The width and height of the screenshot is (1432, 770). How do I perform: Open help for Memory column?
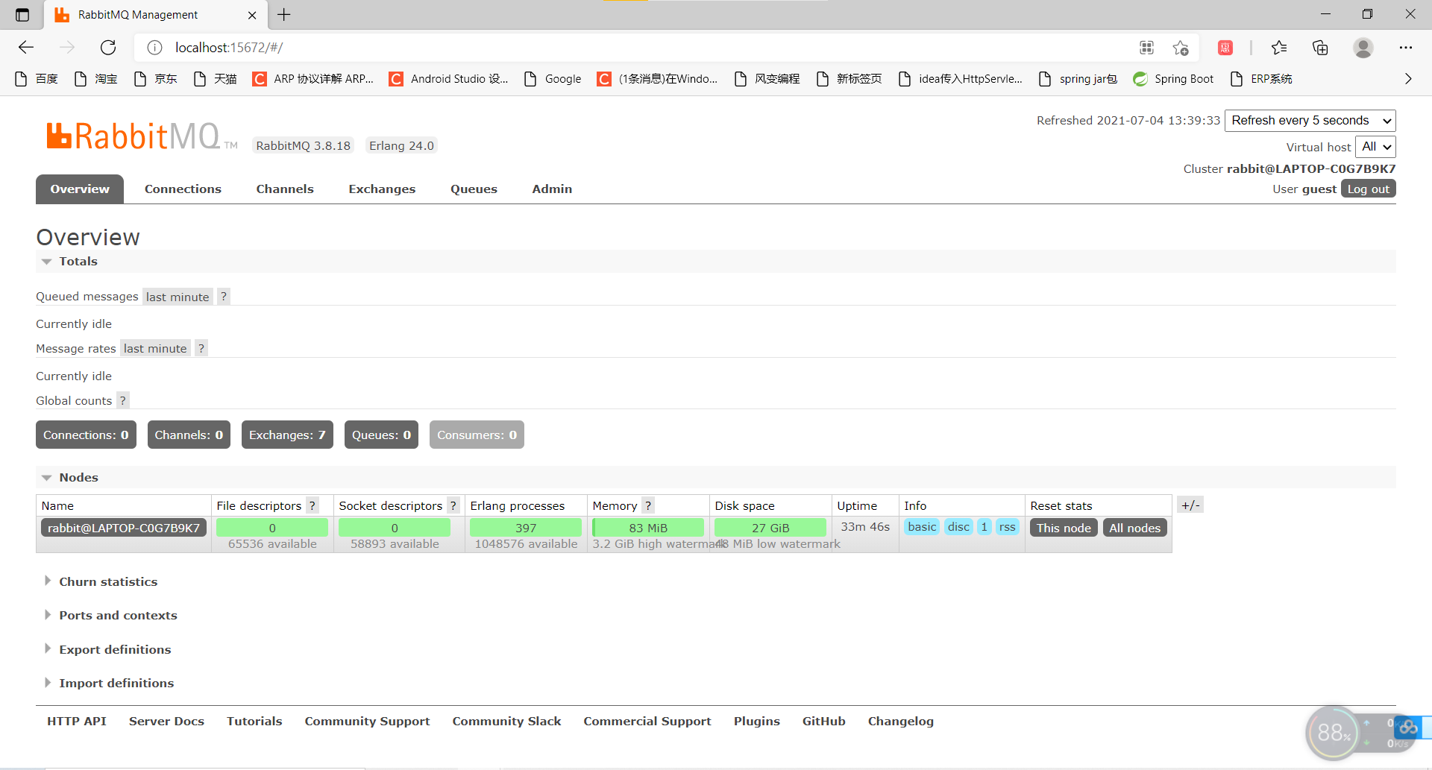coord(648,505)
